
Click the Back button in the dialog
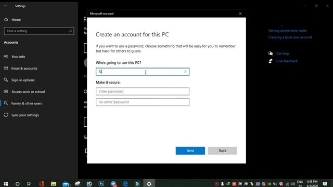(x=222, y=151)
